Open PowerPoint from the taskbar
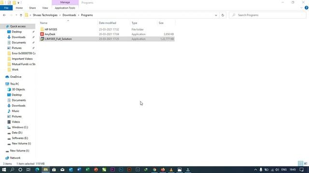Screen dimensions: 309x173 96,170
